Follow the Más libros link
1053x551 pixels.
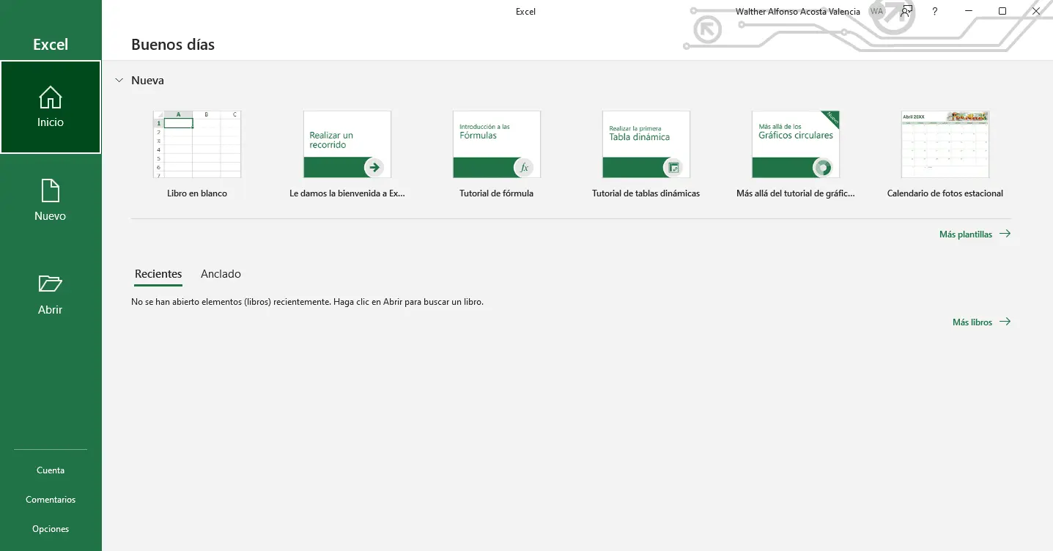point(981,322)
